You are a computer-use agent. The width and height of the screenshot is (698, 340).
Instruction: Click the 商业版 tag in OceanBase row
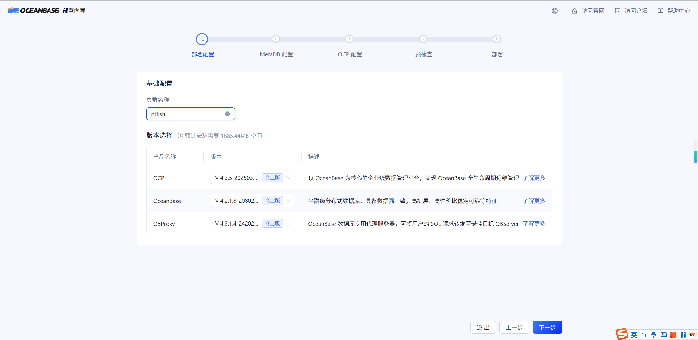tap(272, 201)
